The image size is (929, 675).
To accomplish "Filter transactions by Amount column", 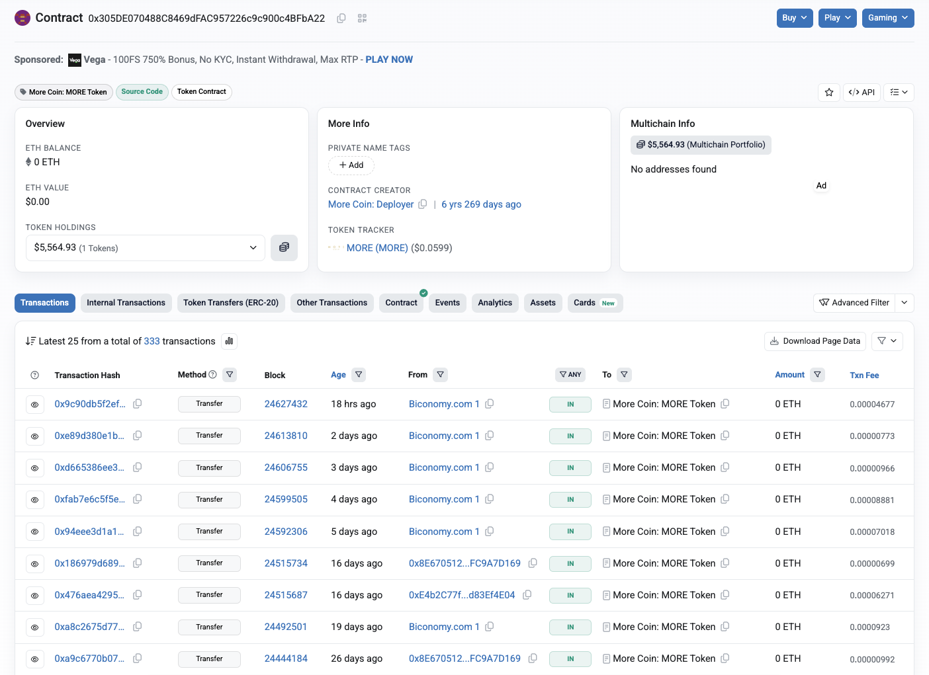I will pyautogui.click(x=818, y=375).
